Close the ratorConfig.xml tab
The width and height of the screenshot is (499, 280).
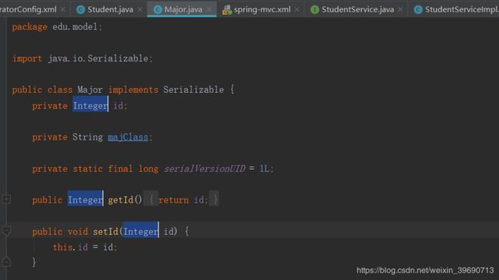(63, 9)
